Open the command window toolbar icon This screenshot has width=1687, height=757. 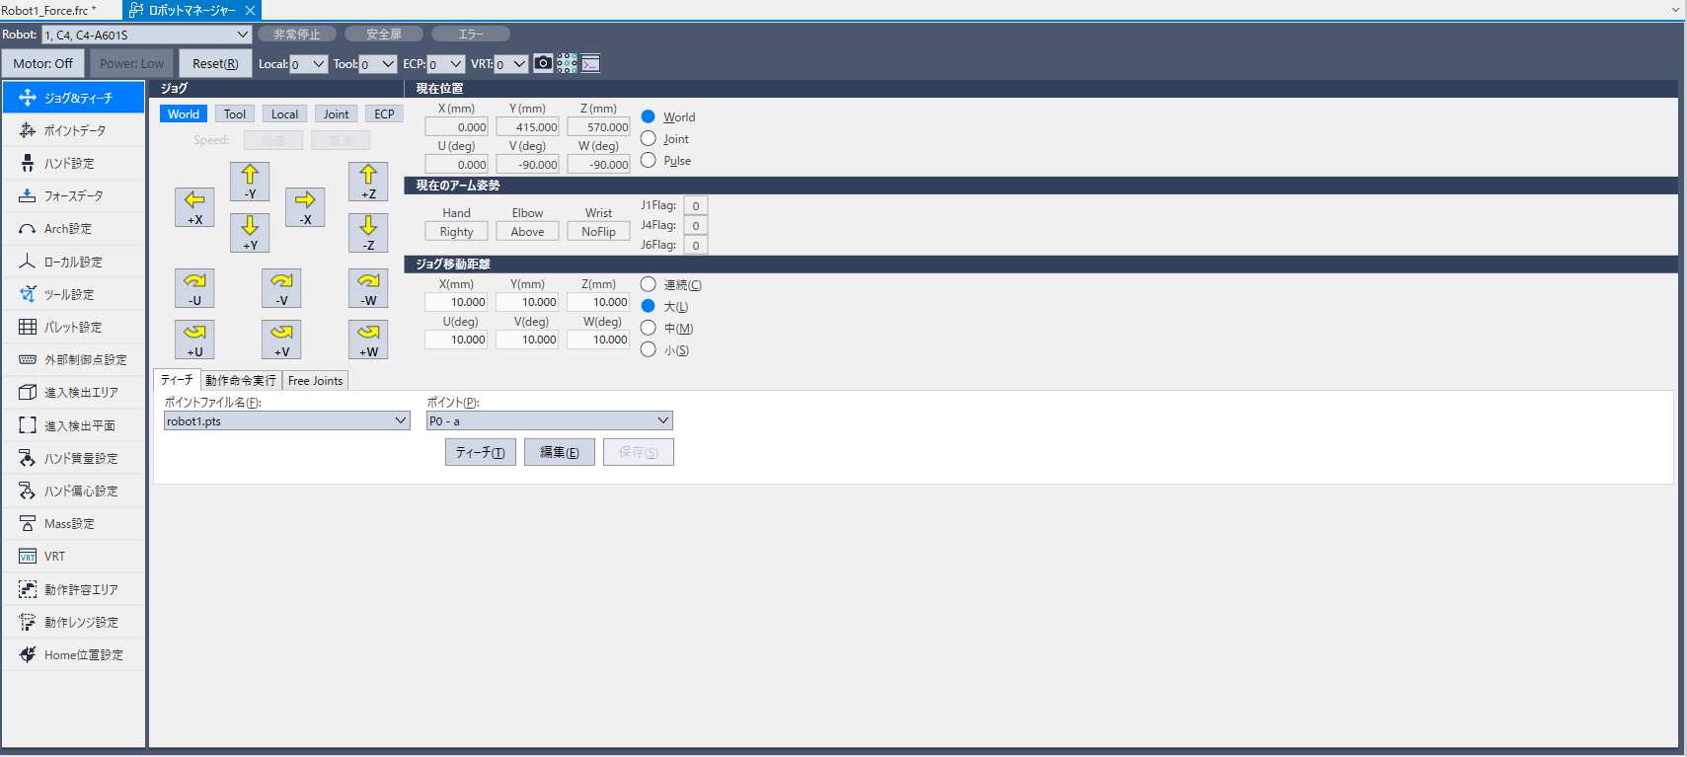(590, 63)
